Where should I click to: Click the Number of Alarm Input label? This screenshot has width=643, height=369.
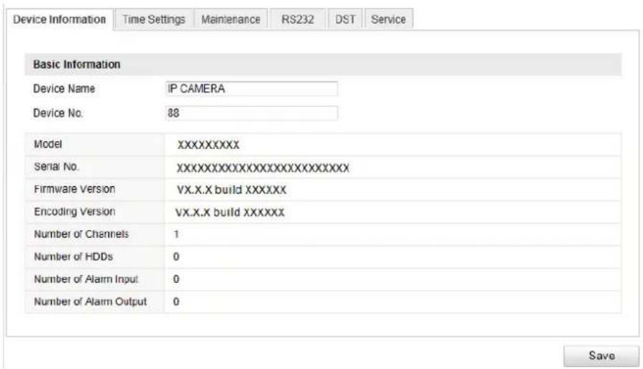point(86,279)
